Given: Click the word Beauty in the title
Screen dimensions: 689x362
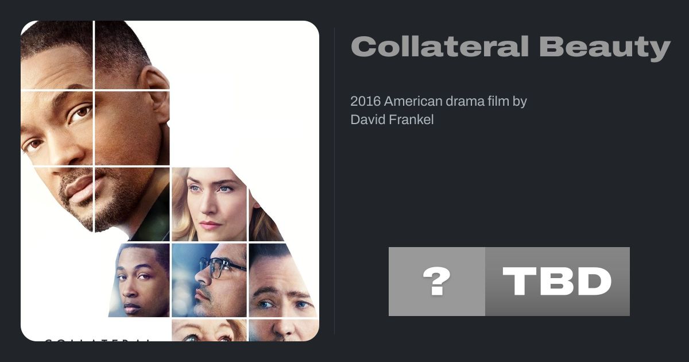Looking at the screenshot, I should [605, 47].
